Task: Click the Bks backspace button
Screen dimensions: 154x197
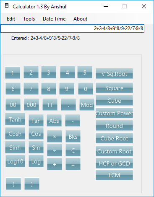Action: (73, 136)
